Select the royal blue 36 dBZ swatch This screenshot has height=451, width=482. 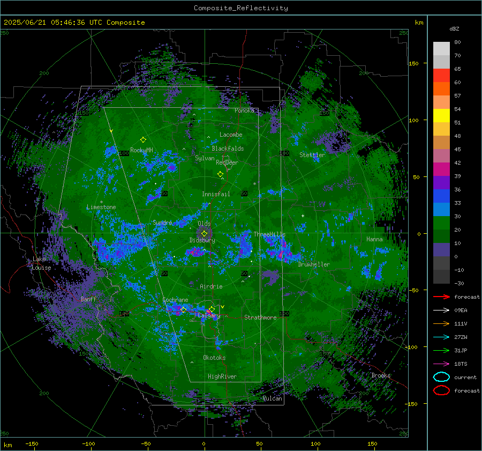click(x=441, y=196)
